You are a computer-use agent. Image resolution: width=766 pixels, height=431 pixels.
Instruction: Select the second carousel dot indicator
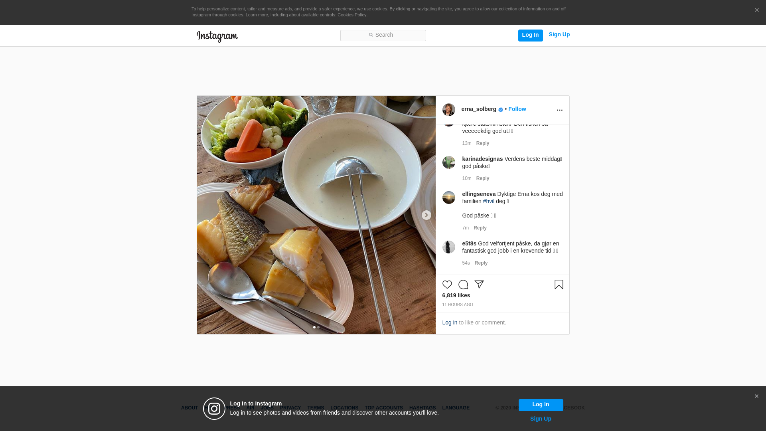point(318,327)
